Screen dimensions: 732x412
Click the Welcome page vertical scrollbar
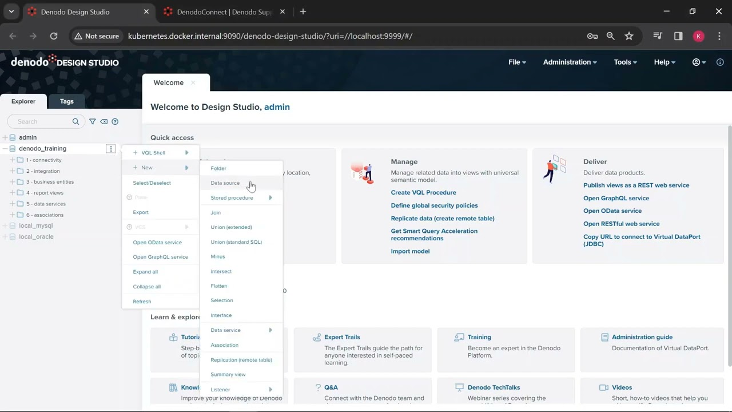tap(729, 246)
